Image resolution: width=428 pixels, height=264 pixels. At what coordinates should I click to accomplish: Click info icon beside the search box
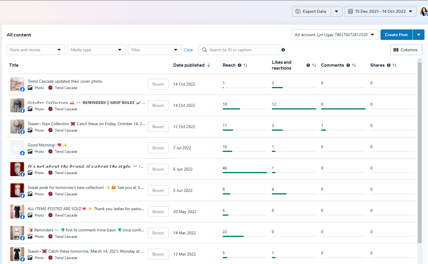click(283, 50)
